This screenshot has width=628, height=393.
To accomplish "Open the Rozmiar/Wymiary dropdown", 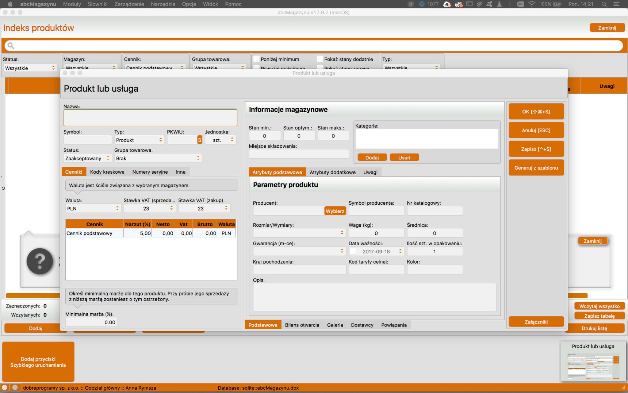I will click(x=299, y=233).
